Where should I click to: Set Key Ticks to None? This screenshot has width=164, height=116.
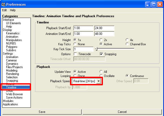(75, 44)
